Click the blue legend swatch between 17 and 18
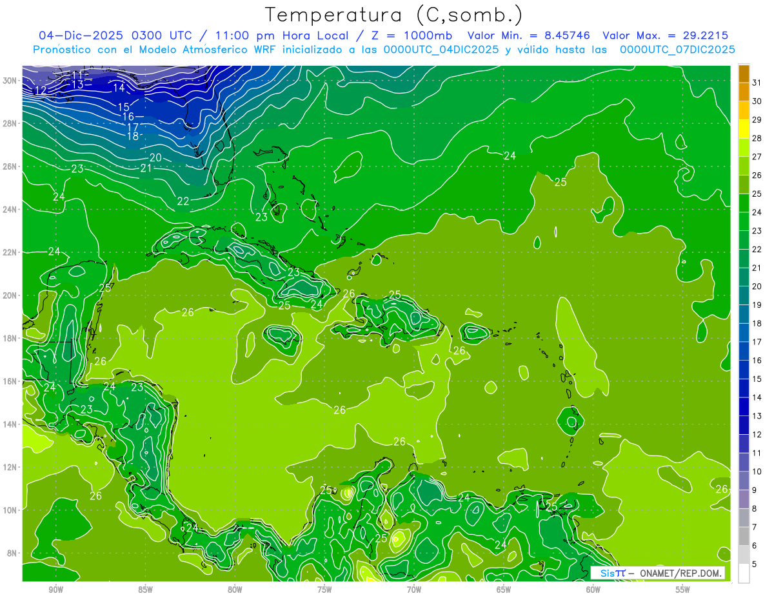Image resolution: width=774 pixels, height=598 pixels. [x=744, y=333]
